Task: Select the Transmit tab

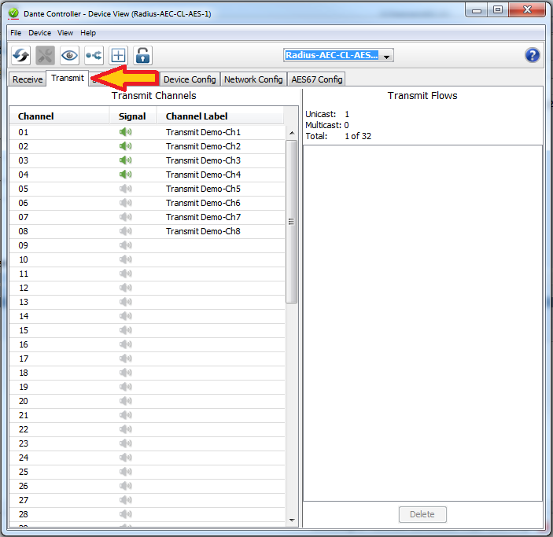Action: [x=68, y=78]
